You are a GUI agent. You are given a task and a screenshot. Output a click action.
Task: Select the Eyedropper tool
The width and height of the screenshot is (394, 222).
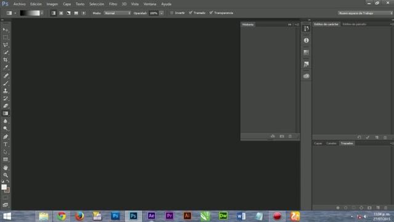[6, 67]
